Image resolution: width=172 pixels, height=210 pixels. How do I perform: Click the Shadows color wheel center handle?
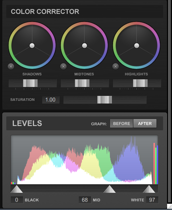point(32,46)
